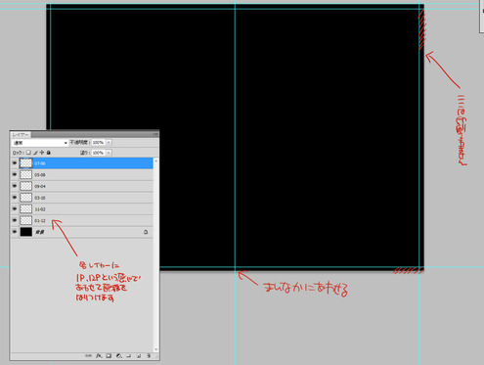Hide layer 09-04
Screen dimensions: 484x365
pyautogui.click(x=15, y=186)
